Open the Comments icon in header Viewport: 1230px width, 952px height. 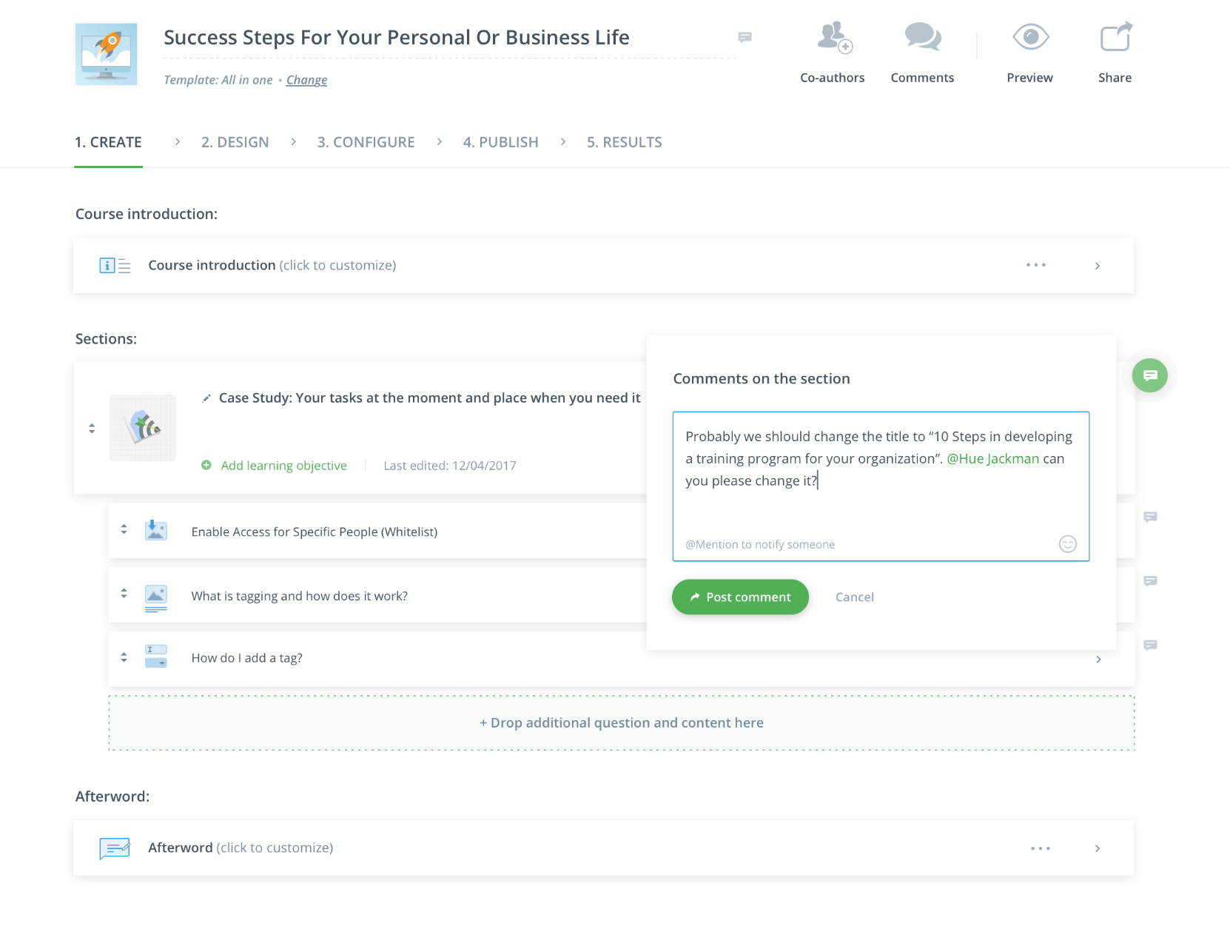coord(922,38)
